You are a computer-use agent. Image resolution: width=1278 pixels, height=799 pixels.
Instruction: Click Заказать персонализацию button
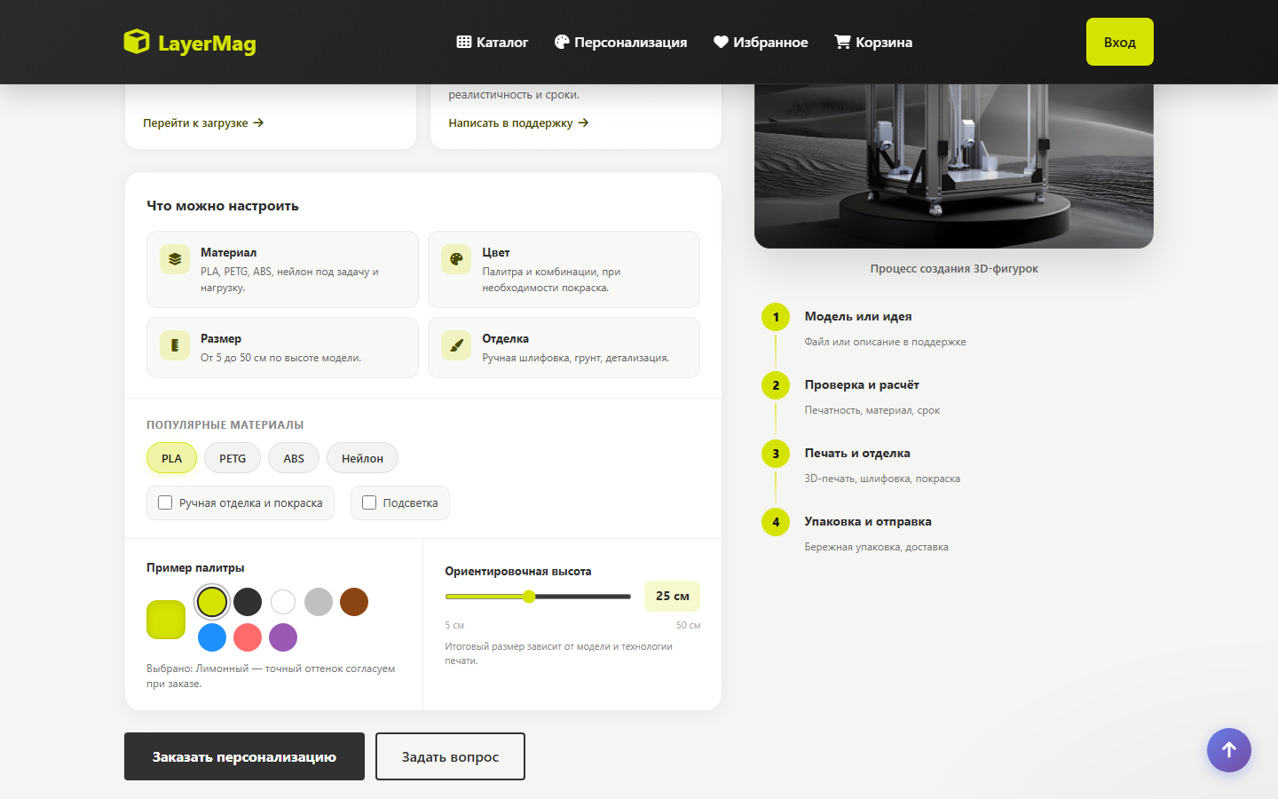point(244,756)
